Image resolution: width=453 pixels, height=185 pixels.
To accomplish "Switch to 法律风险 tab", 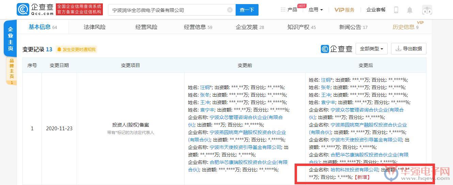I will pyautogui.click(x=95, y=27).
